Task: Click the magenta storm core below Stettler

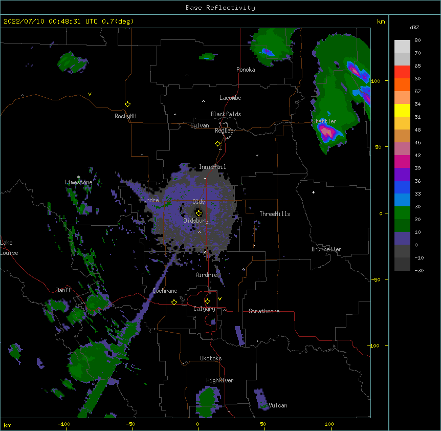Action: [x=327, y=132]
